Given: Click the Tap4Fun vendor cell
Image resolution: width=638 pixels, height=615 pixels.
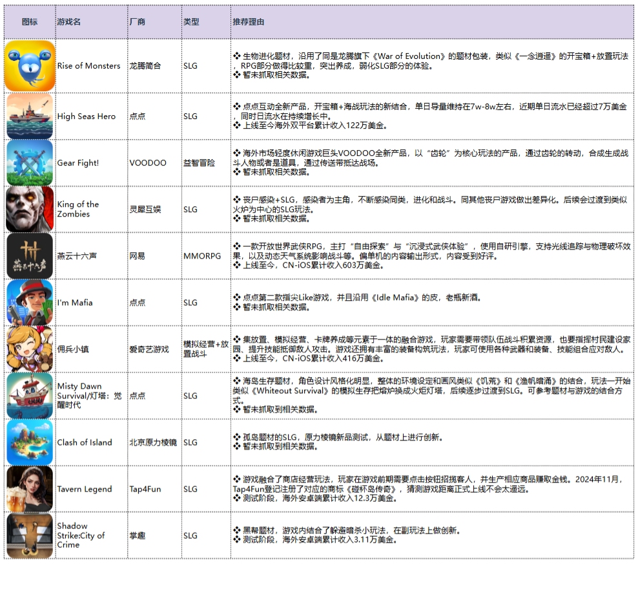Looking at the screenshot, I should tap(145, 489).
